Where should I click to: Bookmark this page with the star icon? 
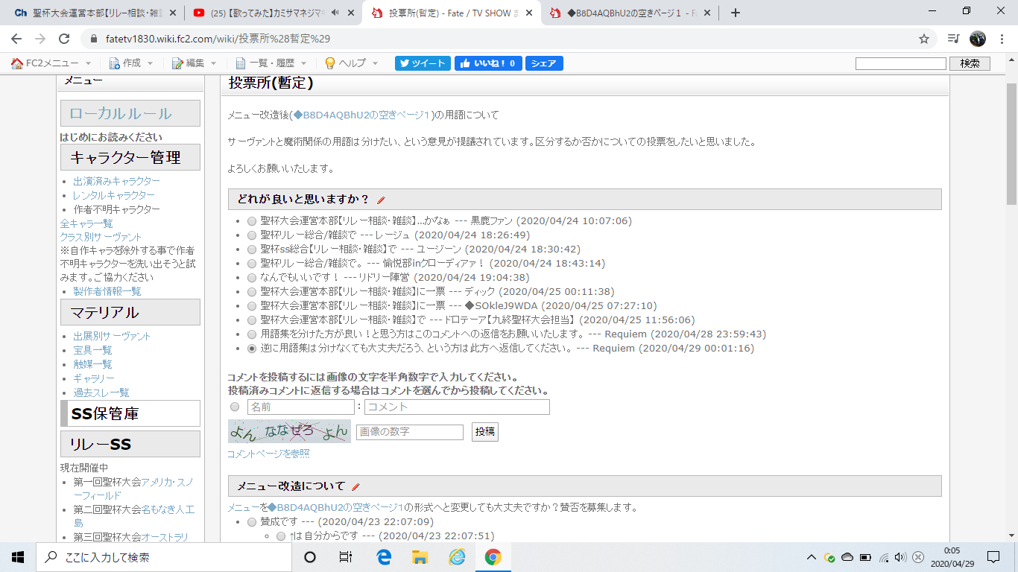coord(923,39)
